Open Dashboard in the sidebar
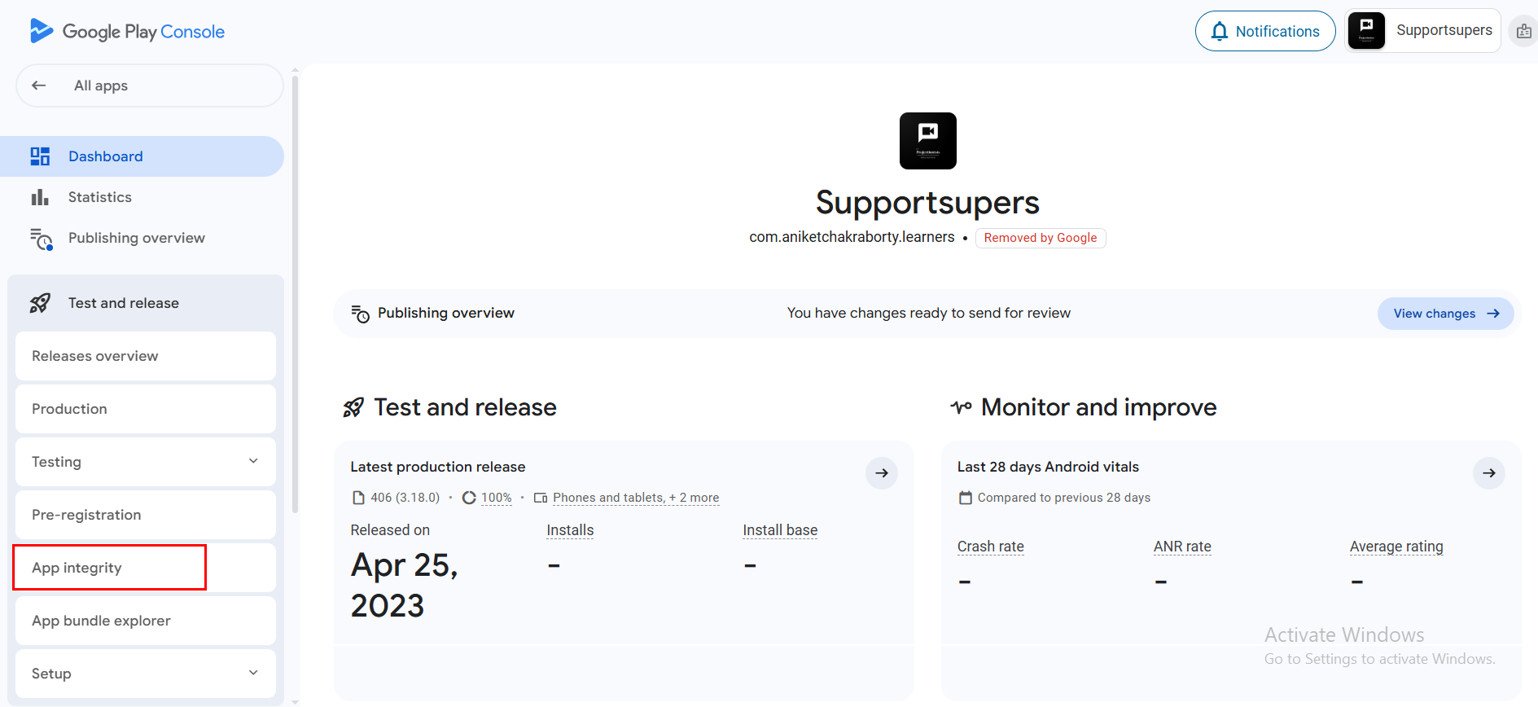Screen dimensions: 1538x707 pos(106,156)
